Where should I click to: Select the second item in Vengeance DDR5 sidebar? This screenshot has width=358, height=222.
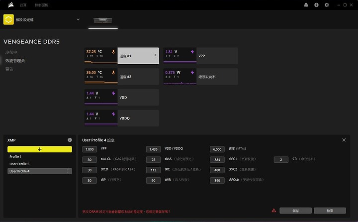[15, 61]
